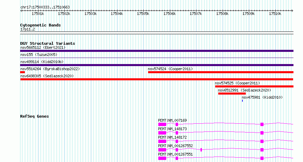The width and height of the screenshot is (303, 162).
Task: Open PEMT|NM_007169 transcript label
Action: 172,120
